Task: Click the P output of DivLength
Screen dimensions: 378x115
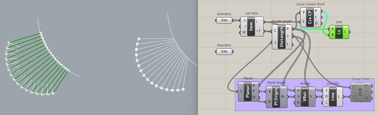Action: pos(288,29)
